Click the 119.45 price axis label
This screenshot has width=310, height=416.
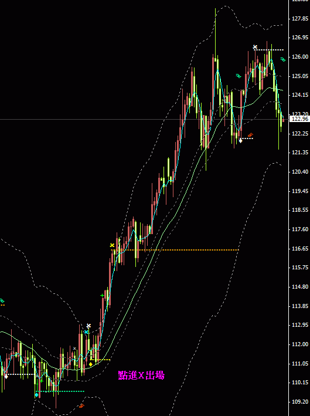[300, 191]
